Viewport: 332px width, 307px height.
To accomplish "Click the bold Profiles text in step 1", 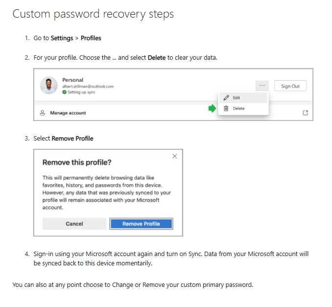I will (x=91, y=38).
